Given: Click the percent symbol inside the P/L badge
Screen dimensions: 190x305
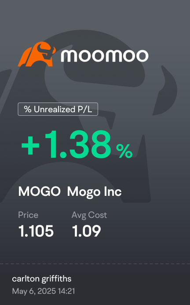Looking at the screenshot, I should 28,109.
